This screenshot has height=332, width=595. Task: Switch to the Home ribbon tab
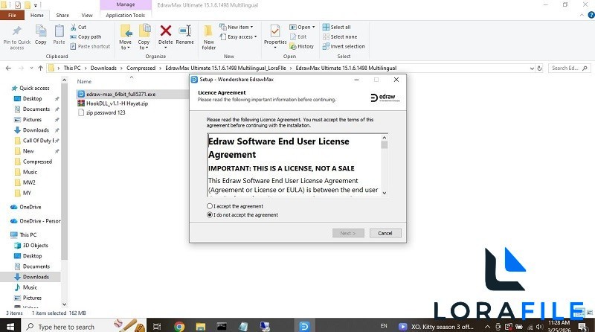pyautogui.click(x=36, y=15)
